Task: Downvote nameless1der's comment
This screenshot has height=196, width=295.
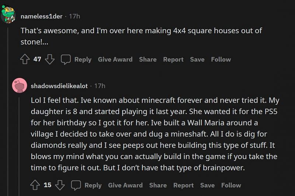Action: click(50, 59)
